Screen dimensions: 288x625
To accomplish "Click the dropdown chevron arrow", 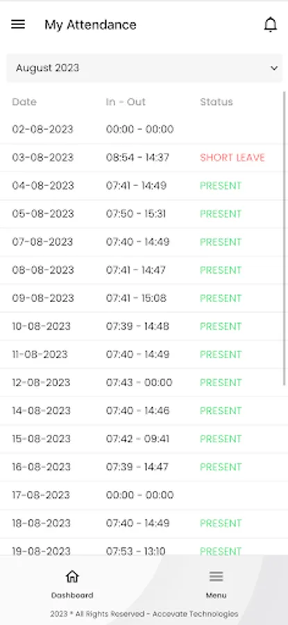I will pos(274,68).
